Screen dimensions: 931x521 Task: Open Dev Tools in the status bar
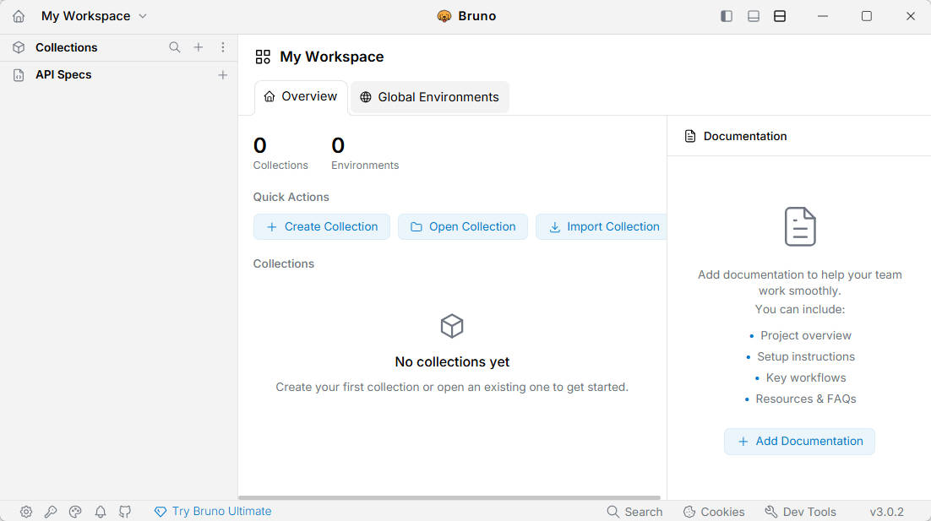[x=800, y=512]
